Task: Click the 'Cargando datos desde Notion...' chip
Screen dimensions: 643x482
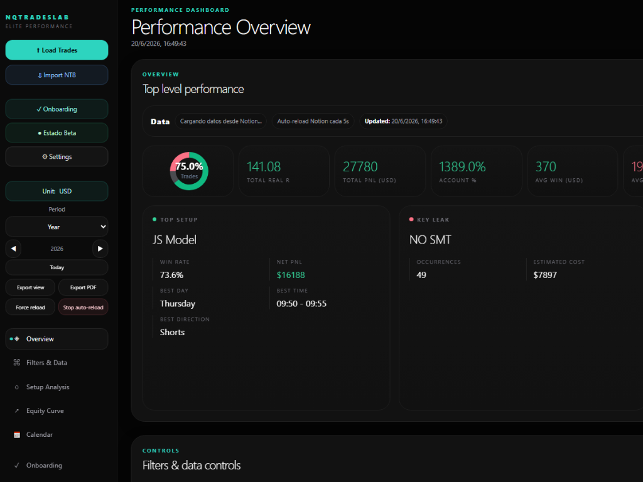Action: tap(220, 121)
